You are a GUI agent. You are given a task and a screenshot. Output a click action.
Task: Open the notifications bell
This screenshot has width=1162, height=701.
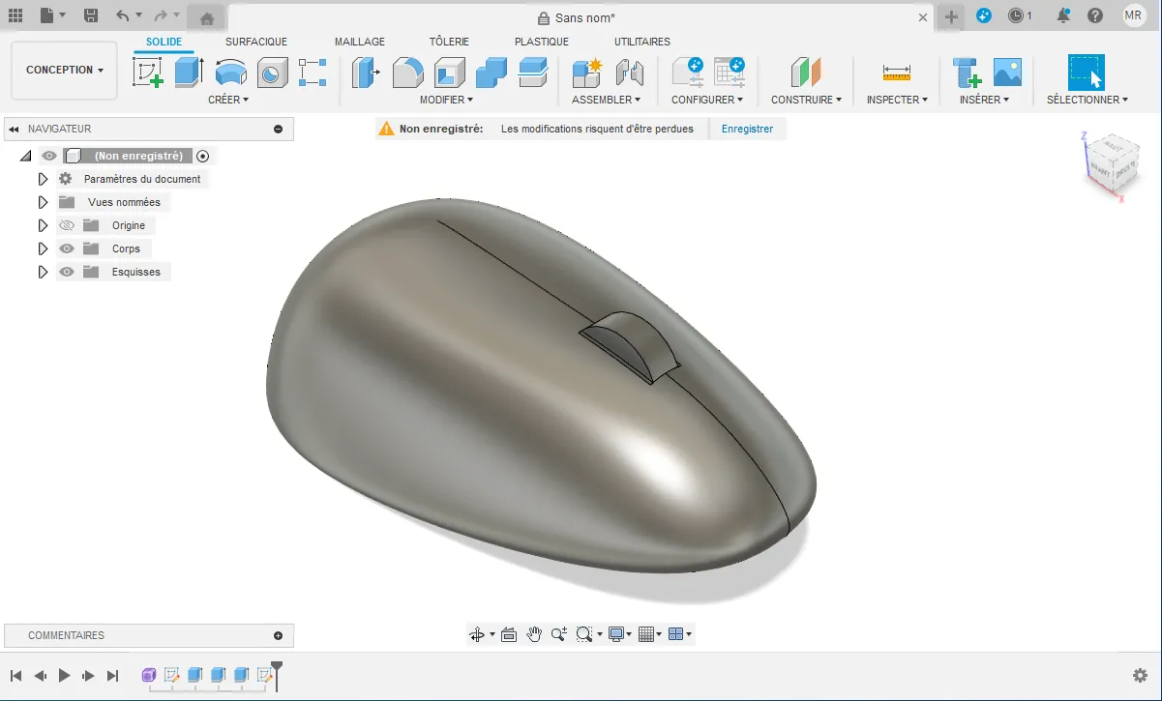point(1063,15)
